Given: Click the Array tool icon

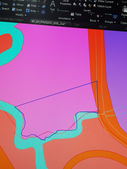Looking at the screenshot, I should (28, 11).
